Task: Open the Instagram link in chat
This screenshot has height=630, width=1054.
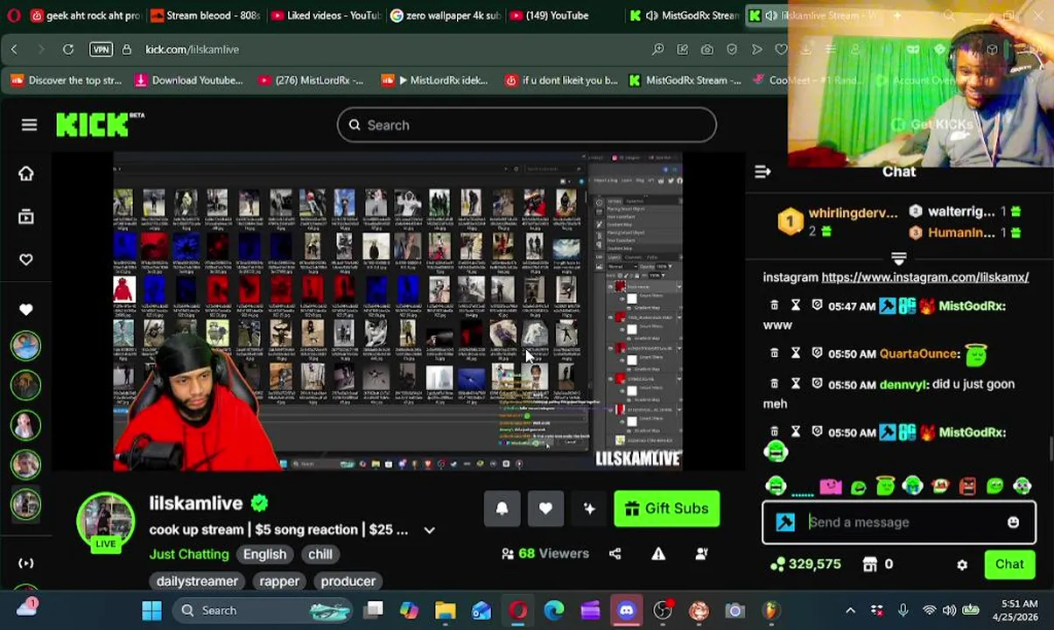Action: click(924, 277)
